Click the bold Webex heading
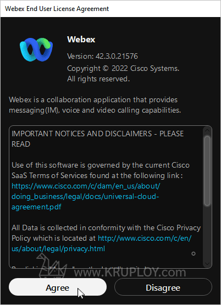The width and height of the screenshot is (221, 305). (x=81, y=40)
